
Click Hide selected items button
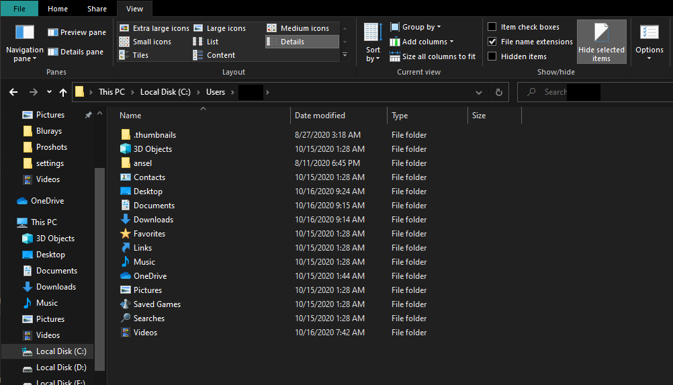click(601, 42)
